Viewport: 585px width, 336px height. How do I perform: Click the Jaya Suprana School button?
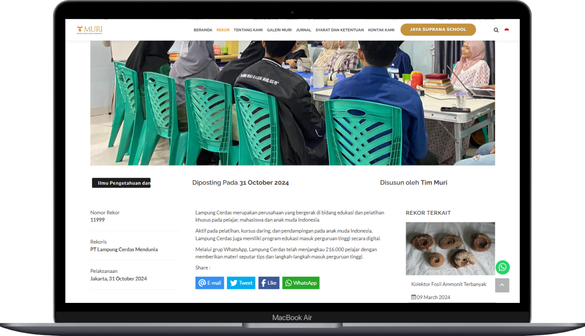click(438, 30)
